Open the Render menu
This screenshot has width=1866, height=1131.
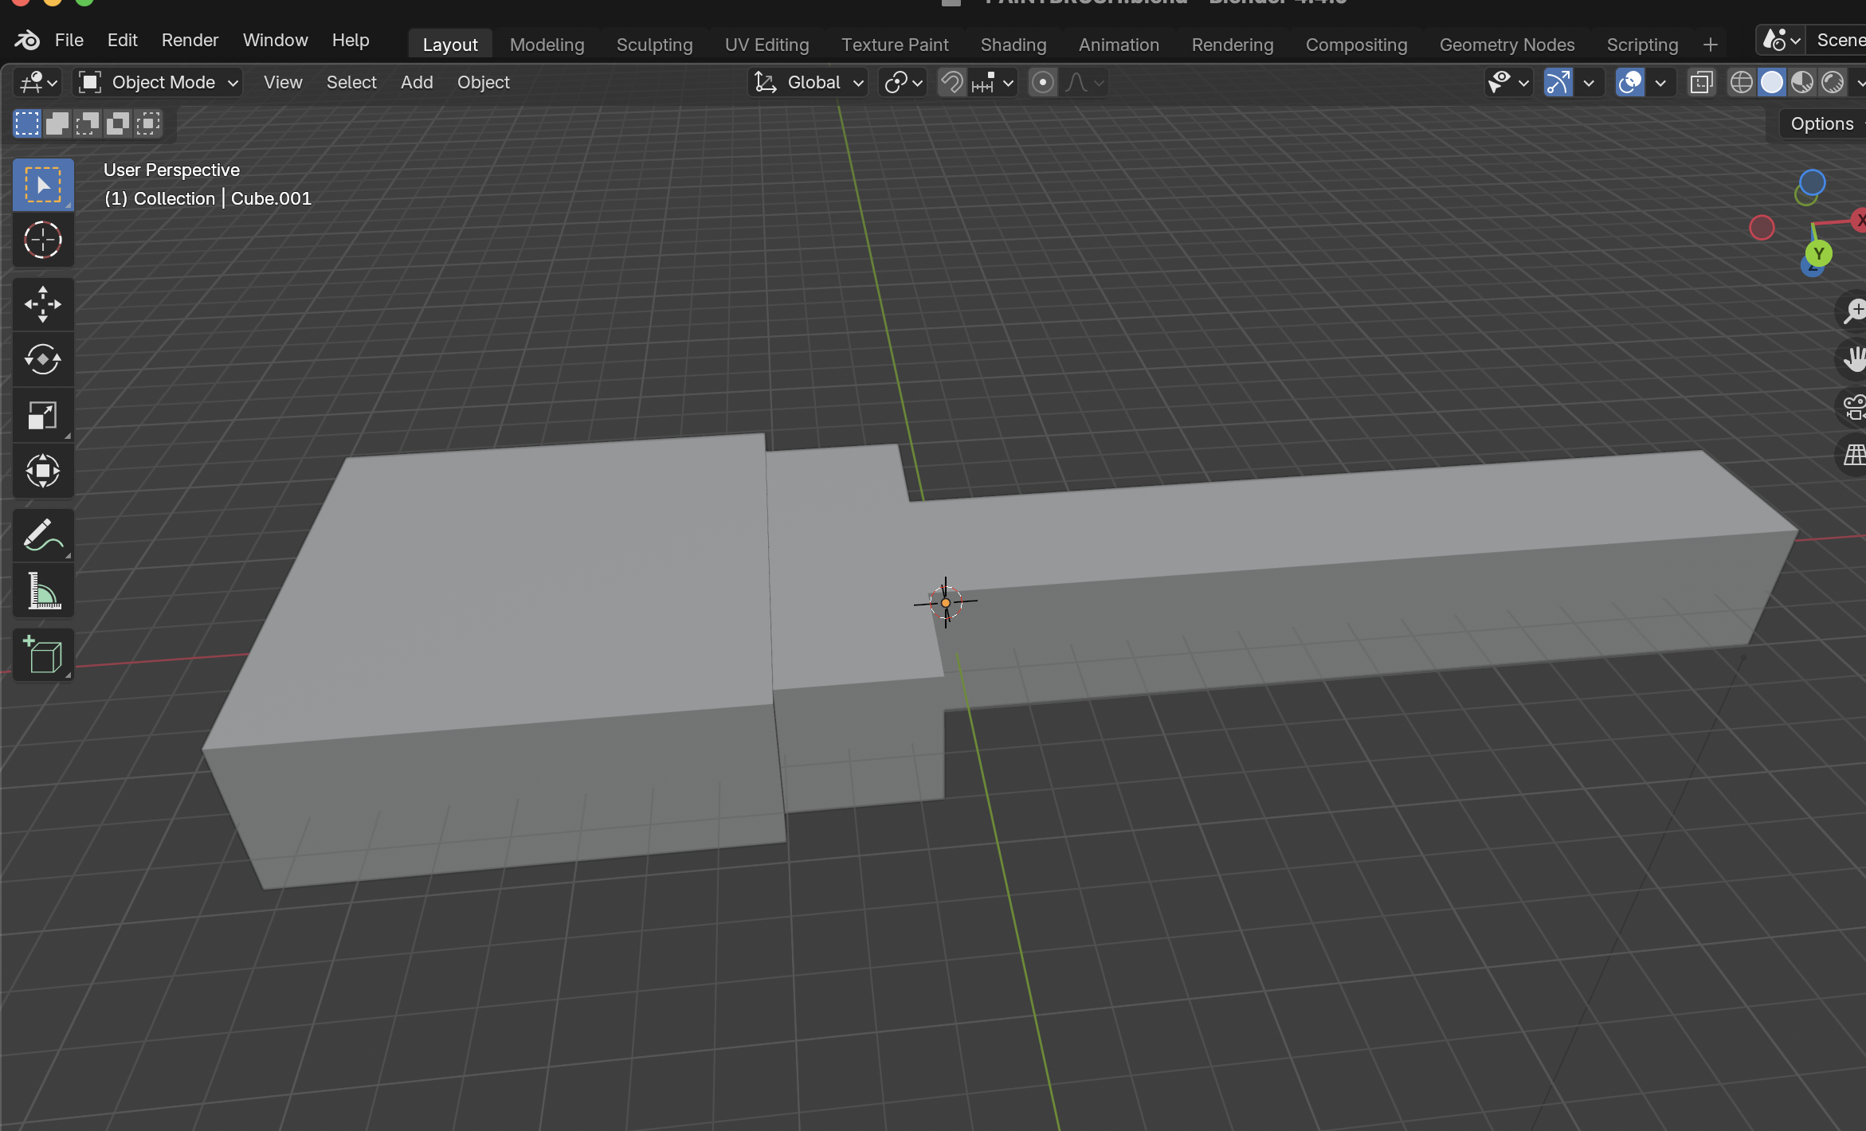coord(190,40)
